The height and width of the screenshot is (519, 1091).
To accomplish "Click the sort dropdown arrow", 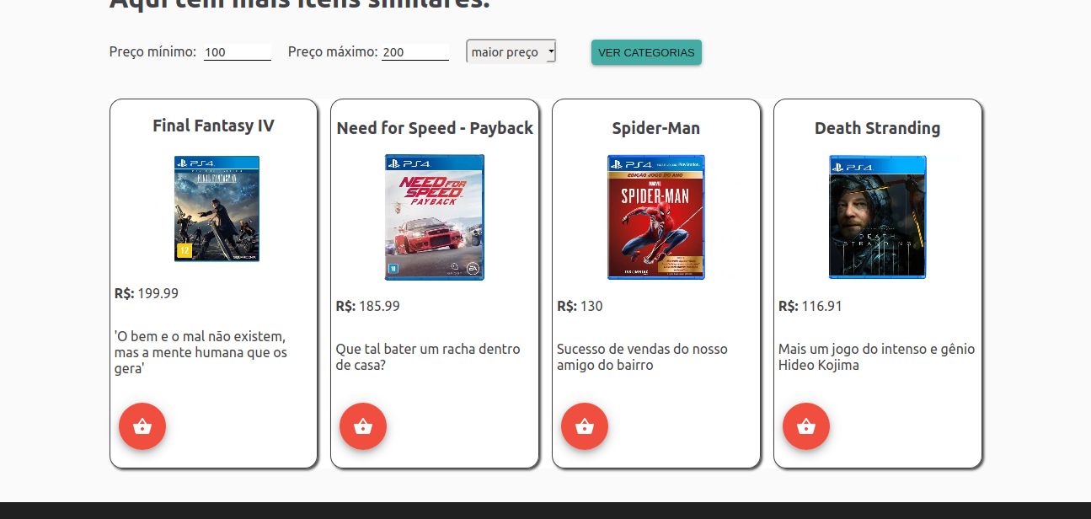I will click(550, 51).
